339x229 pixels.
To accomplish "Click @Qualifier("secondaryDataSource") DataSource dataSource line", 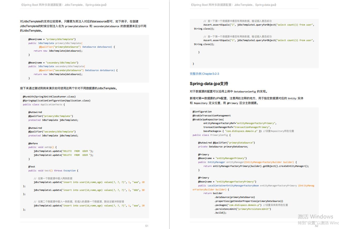I will (78, 70).
